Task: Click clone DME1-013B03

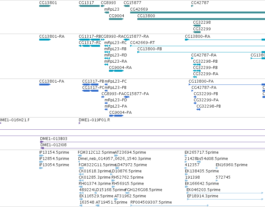Action: point(54,139)
